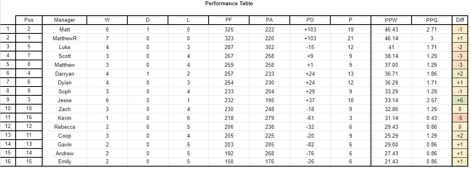Select the Pos column header
The image size is (471, 169).
29,20
